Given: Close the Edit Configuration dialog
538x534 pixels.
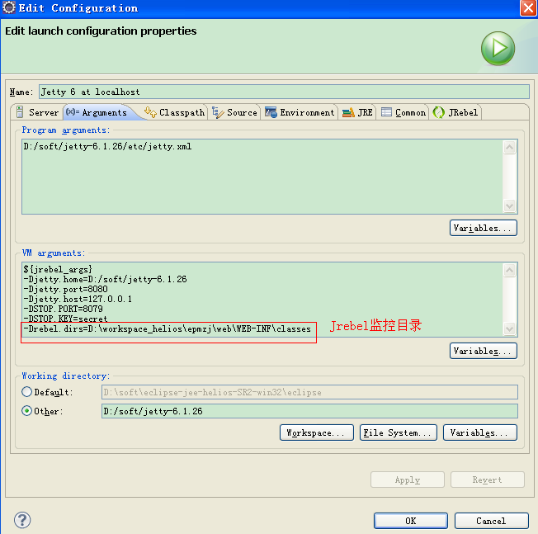Looking at the screenshot, I should coord(528,8).
